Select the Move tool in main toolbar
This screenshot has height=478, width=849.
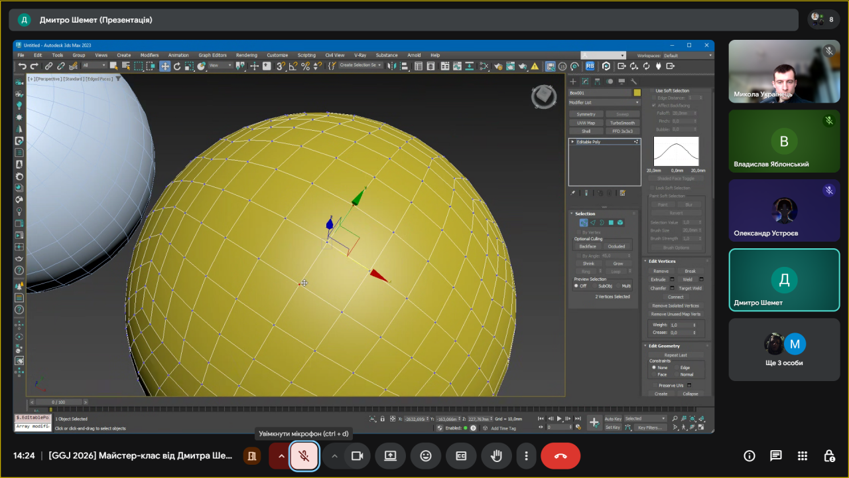(164, 66)
